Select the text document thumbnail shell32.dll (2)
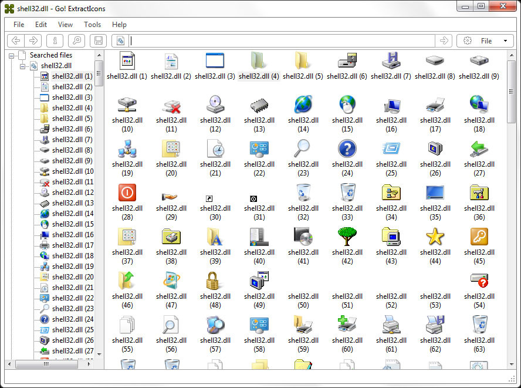Viewport: 521px width, 388px height. coord(171,60)
